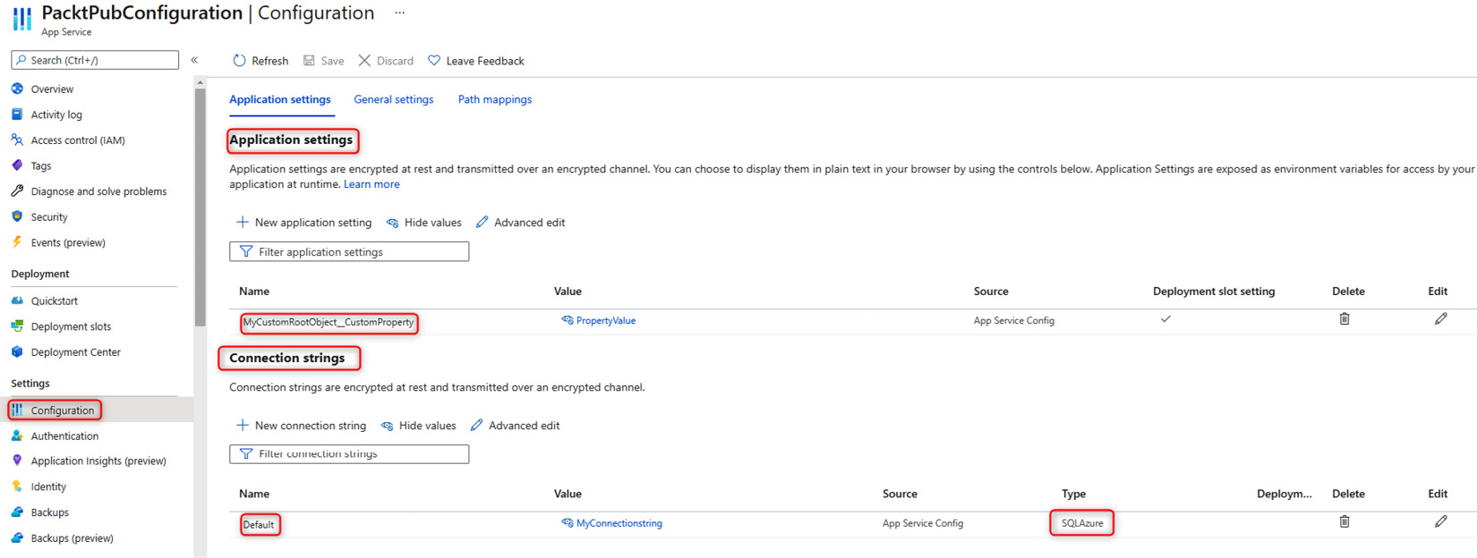This screenshot has height=558, width=1477.
Task: Hide values for connection strings
Action: pyautogui.click(x=419, y=426)
